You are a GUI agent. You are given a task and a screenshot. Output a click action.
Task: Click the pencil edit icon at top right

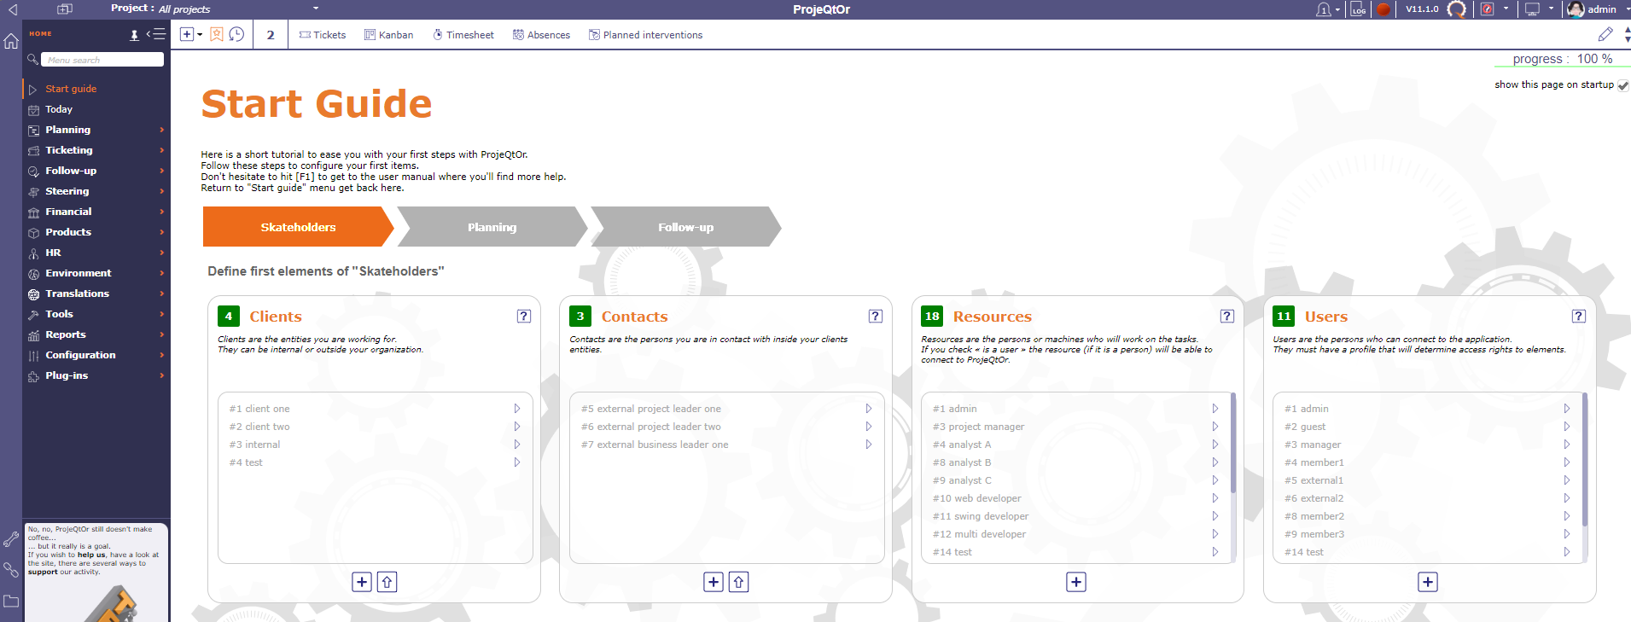[1605, 34]
